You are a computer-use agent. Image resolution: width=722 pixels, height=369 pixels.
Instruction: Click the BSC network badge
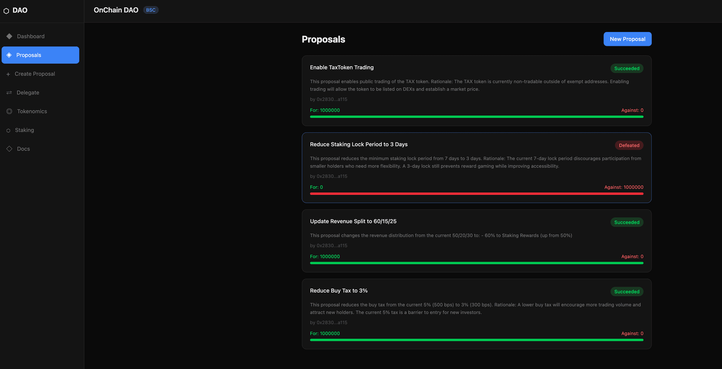pyautogui.click(x=151, y=10)
